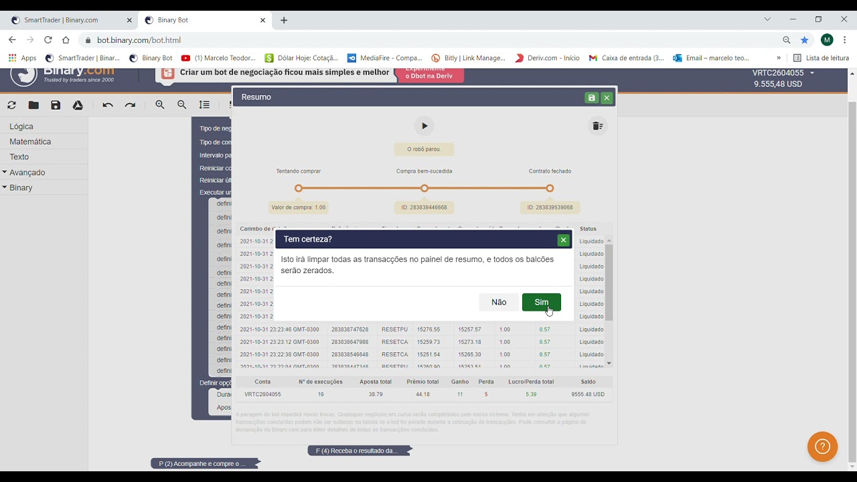857x482 pixels.
Task: Open the browser zoom magnifier icon
Action: [787, 40]
